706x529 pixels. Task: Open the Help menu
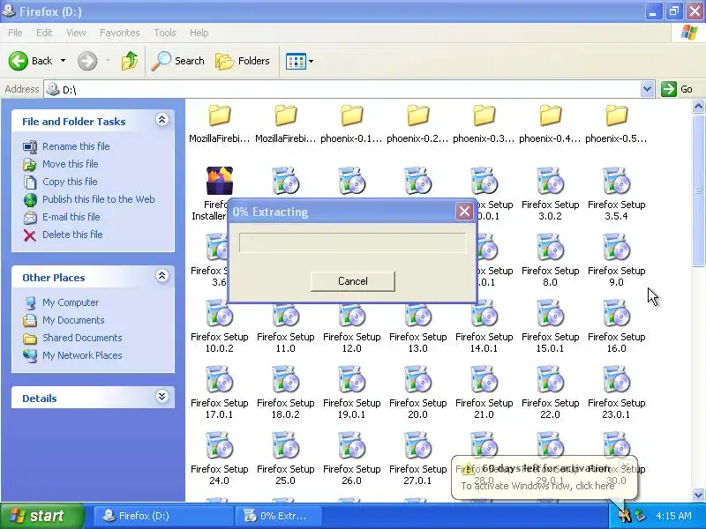(x=199, y=33)
